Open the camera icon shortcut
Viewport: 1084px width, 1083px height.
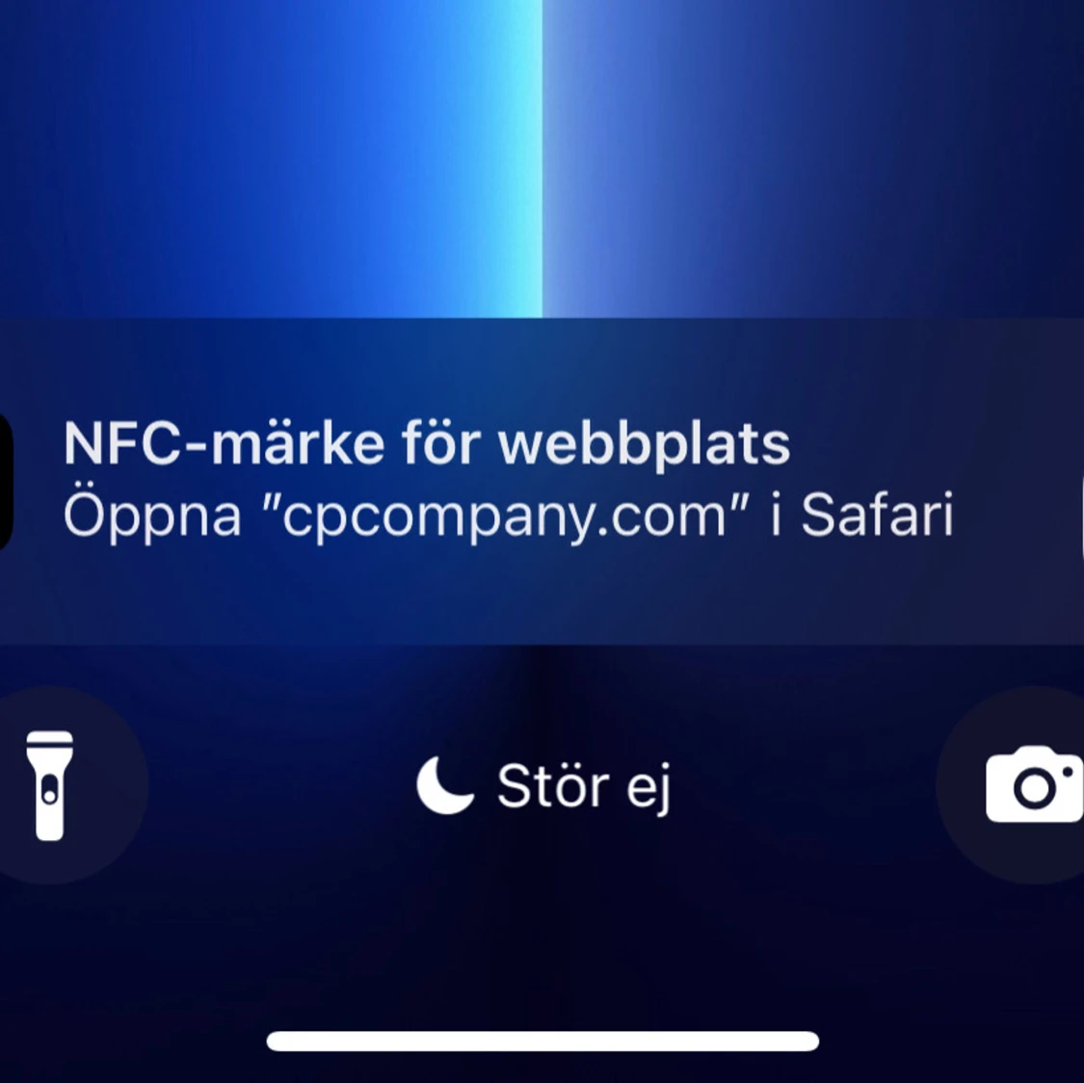tap(1034, 783)
